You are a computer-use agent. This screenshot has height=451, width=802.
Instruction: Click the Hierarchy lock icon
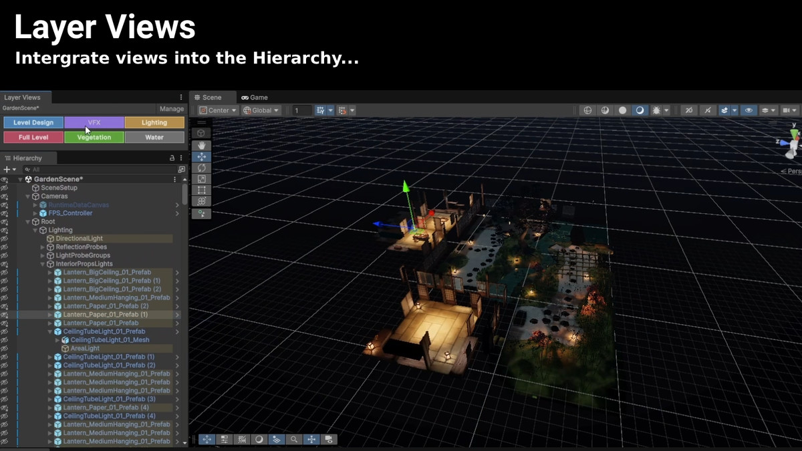[x=172, y=158]
